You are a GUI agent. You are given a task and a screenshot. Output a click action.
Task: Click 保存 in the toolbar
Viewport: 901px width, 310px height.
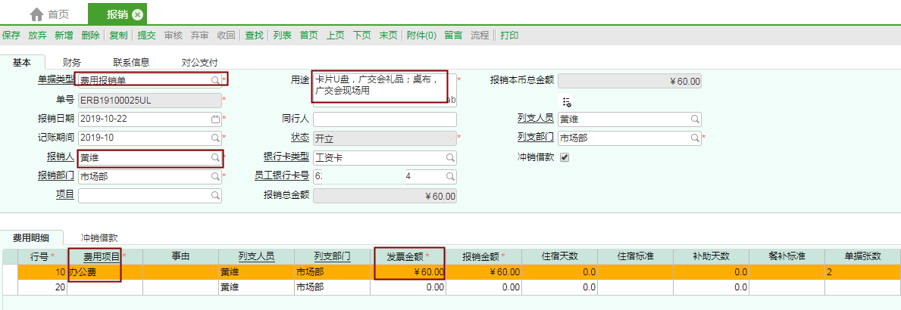tap(11, 35)
